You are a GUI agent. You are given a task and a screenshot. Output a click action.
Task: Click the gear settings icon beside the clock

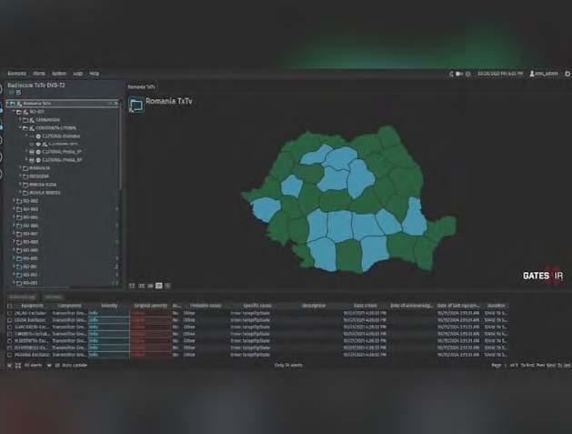pos(468,74)
